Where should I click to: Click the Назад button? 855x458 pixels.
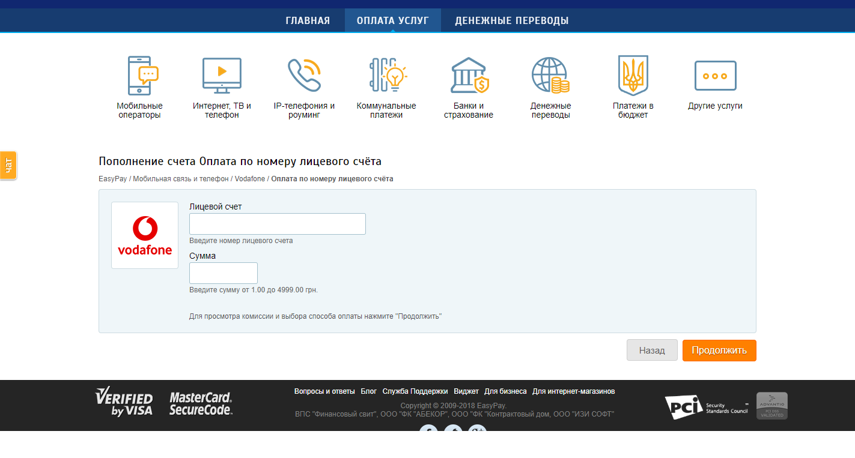652,351
